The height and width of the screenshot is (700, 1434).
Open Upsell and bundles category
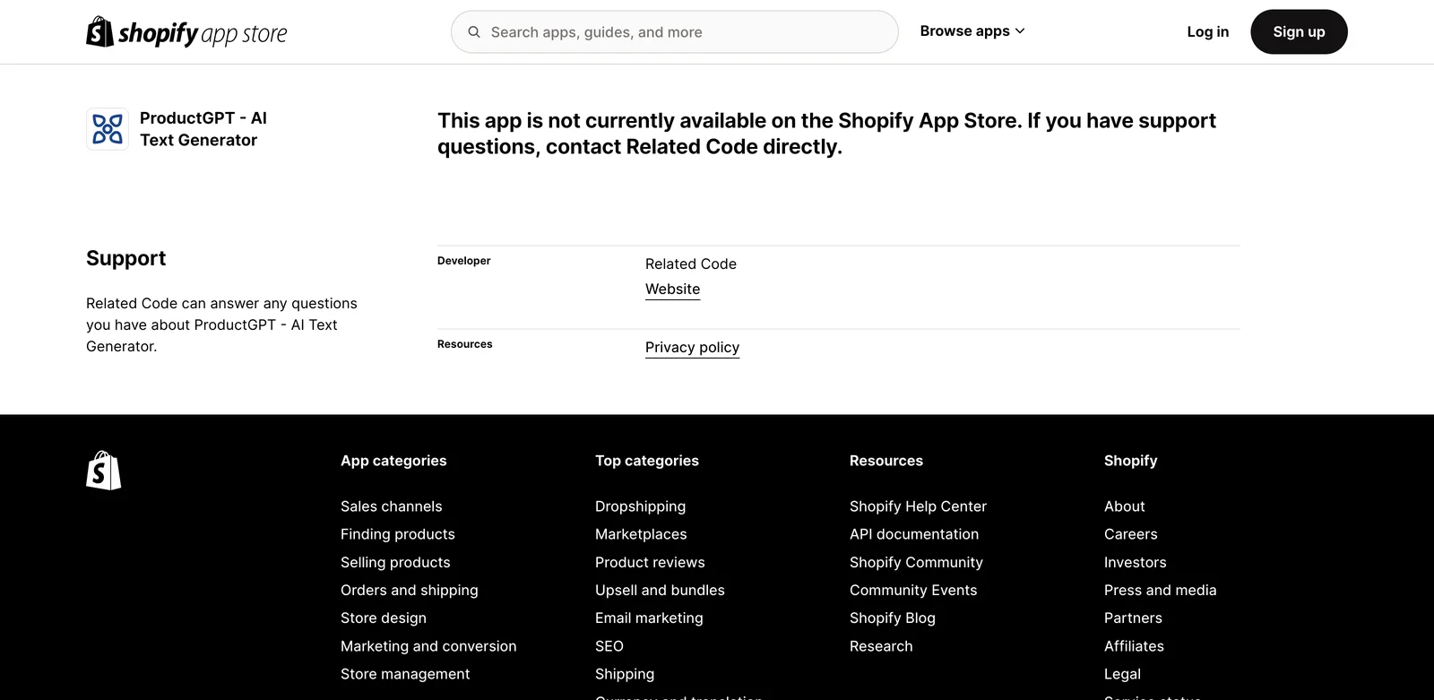(x=660, y=591)
